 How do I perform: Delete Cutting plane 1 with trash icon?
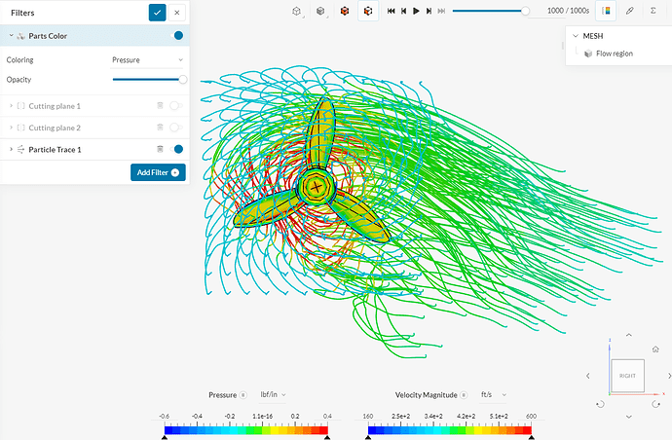[x=160, y=105]
